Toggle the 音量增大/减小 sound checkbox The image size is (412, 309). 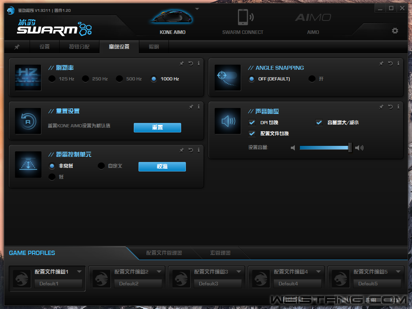coord(319,123)
